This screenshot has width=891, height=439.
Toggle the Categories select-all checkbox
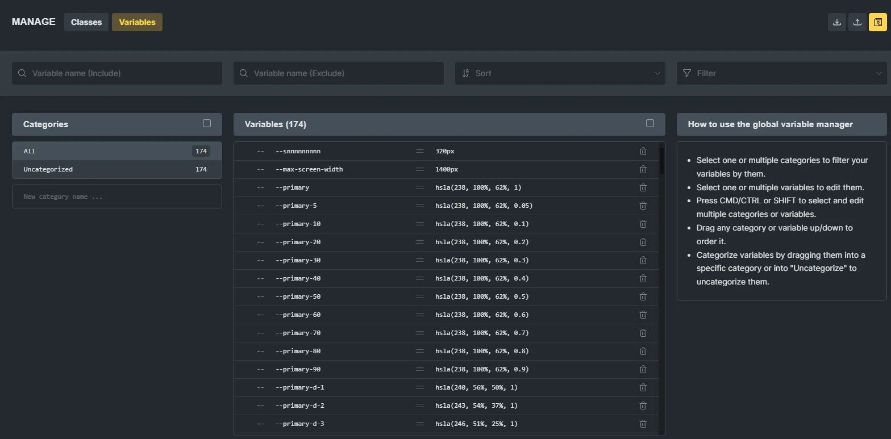coord(207,123)
